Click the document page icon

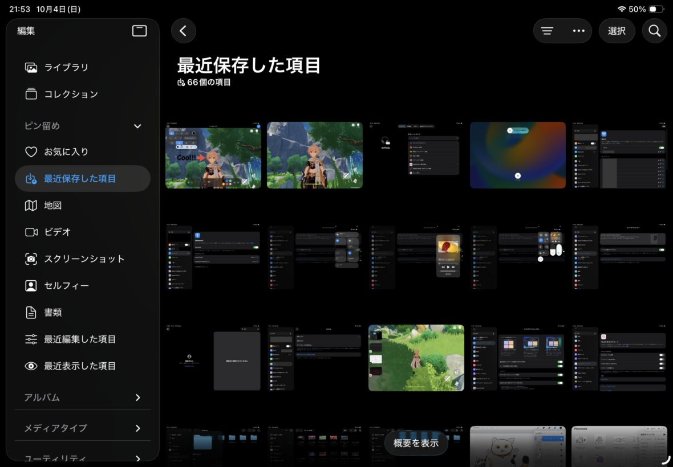click(31, 312)
